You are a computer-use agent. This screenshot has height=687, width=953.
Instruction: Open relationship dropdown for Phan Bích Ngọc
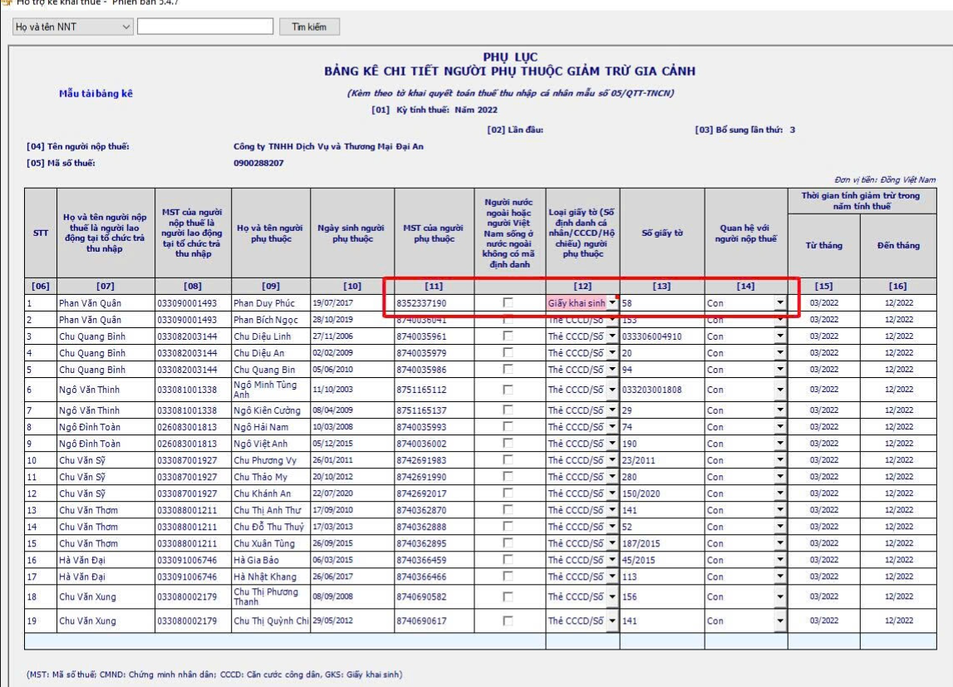pyautogui.click(x=780, y=320)
